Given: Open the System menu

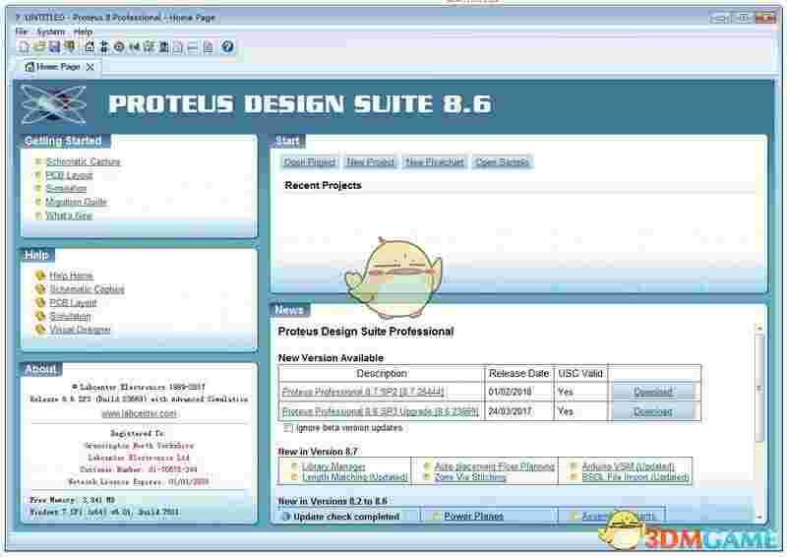Looking at the screenshot, I should 51,31.
